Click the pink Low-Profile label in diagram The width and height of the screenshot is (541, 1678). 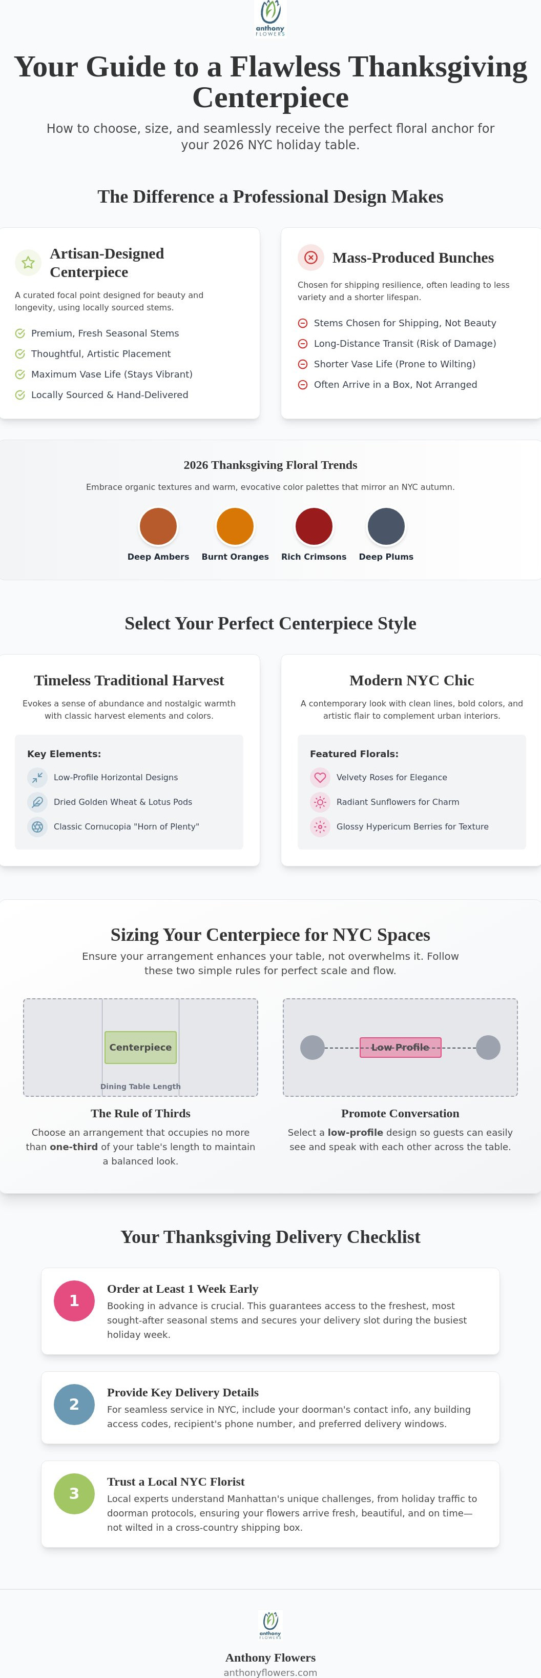pos(401,1047)
